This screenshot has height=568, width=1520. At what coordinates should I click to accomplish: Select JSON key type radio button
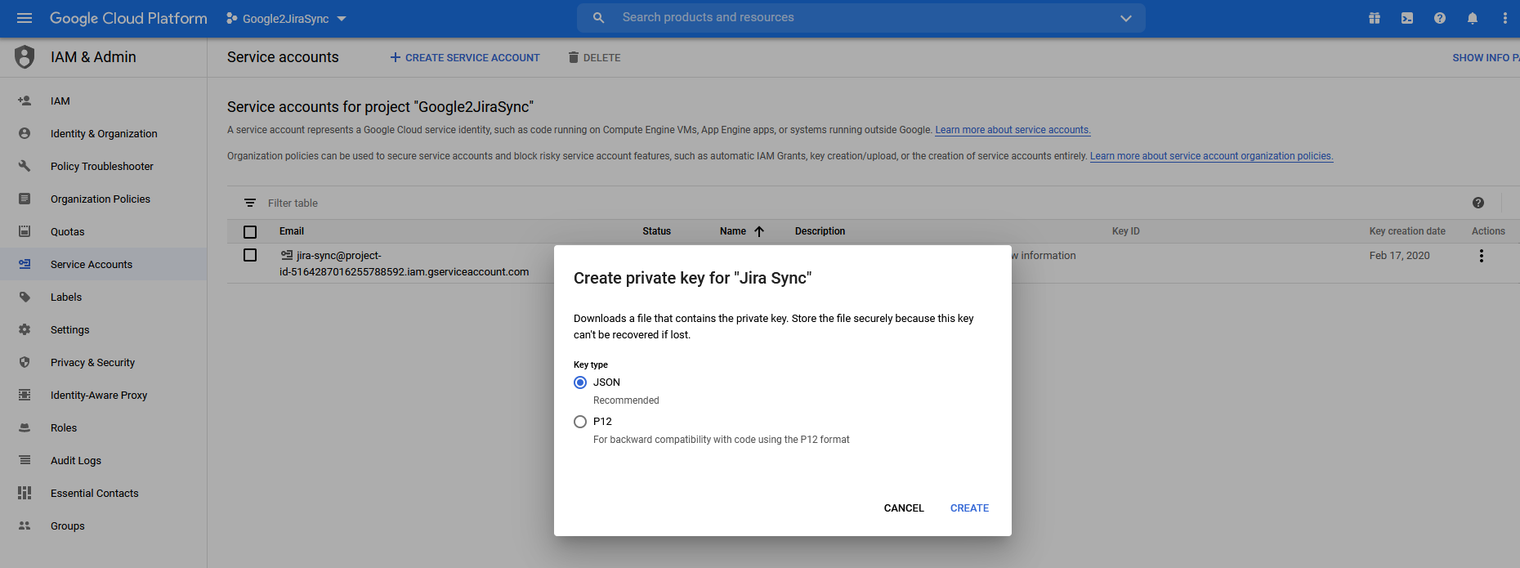click(580, 382)
